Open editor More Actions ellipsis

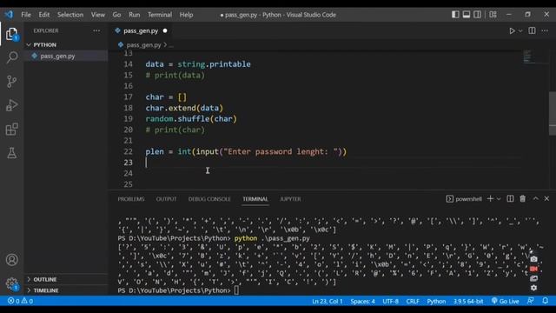[x=545, y=31]
